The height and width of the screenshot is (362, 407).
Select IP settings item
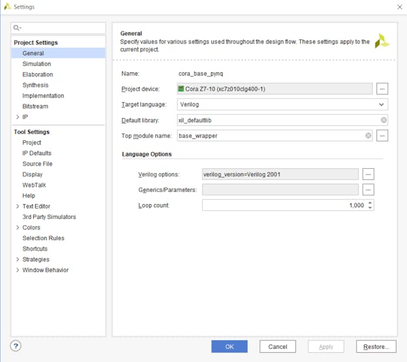(x=25, y=117)
